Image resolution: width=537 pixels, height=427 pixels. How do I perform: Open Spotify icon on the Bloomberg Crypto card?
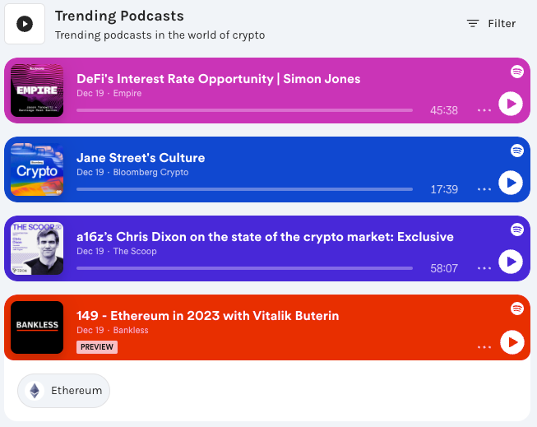point(516,151)
